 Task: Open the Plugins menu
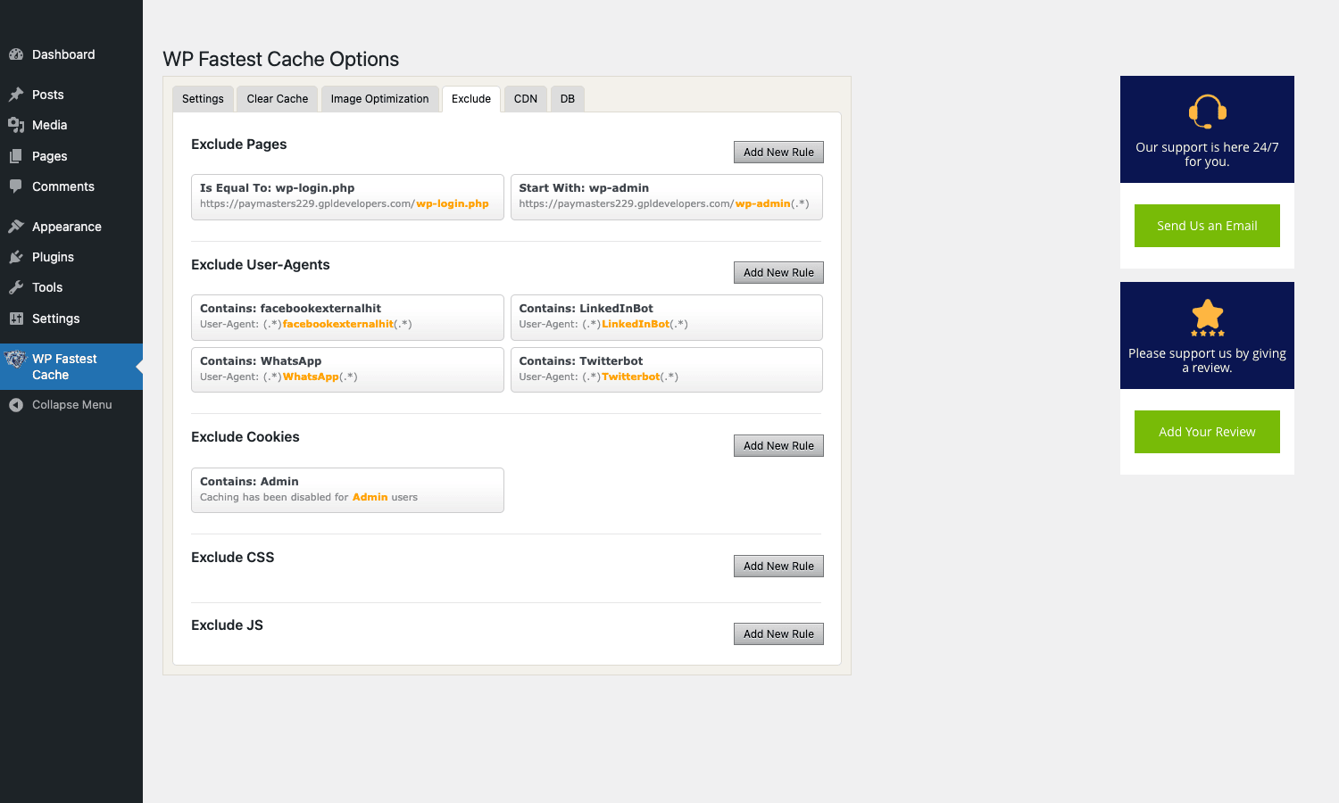point(71,257)
